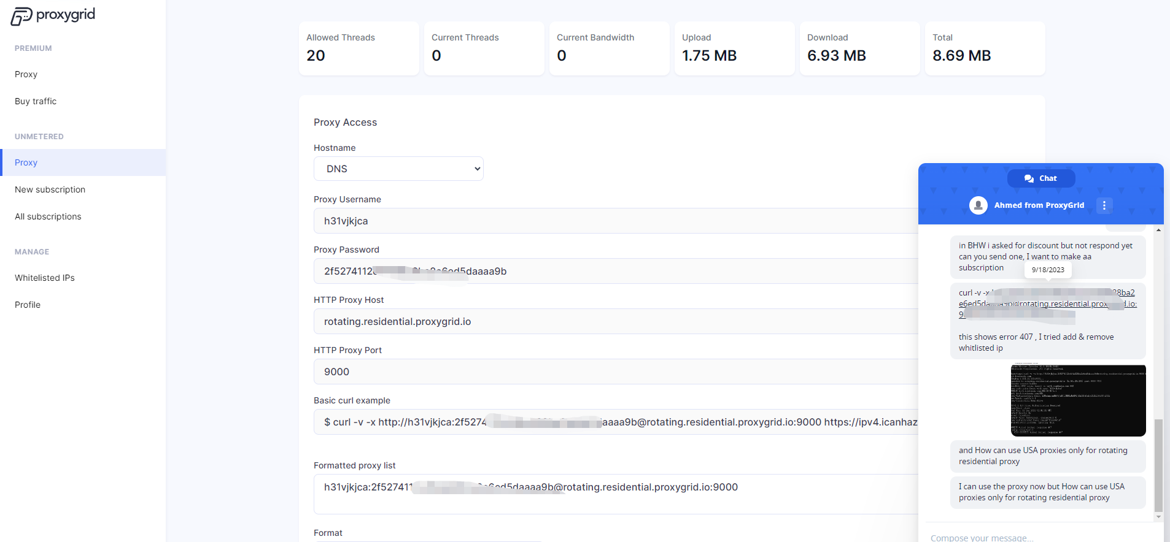Click the chat message scrollbar

[x=1158, y=465]
